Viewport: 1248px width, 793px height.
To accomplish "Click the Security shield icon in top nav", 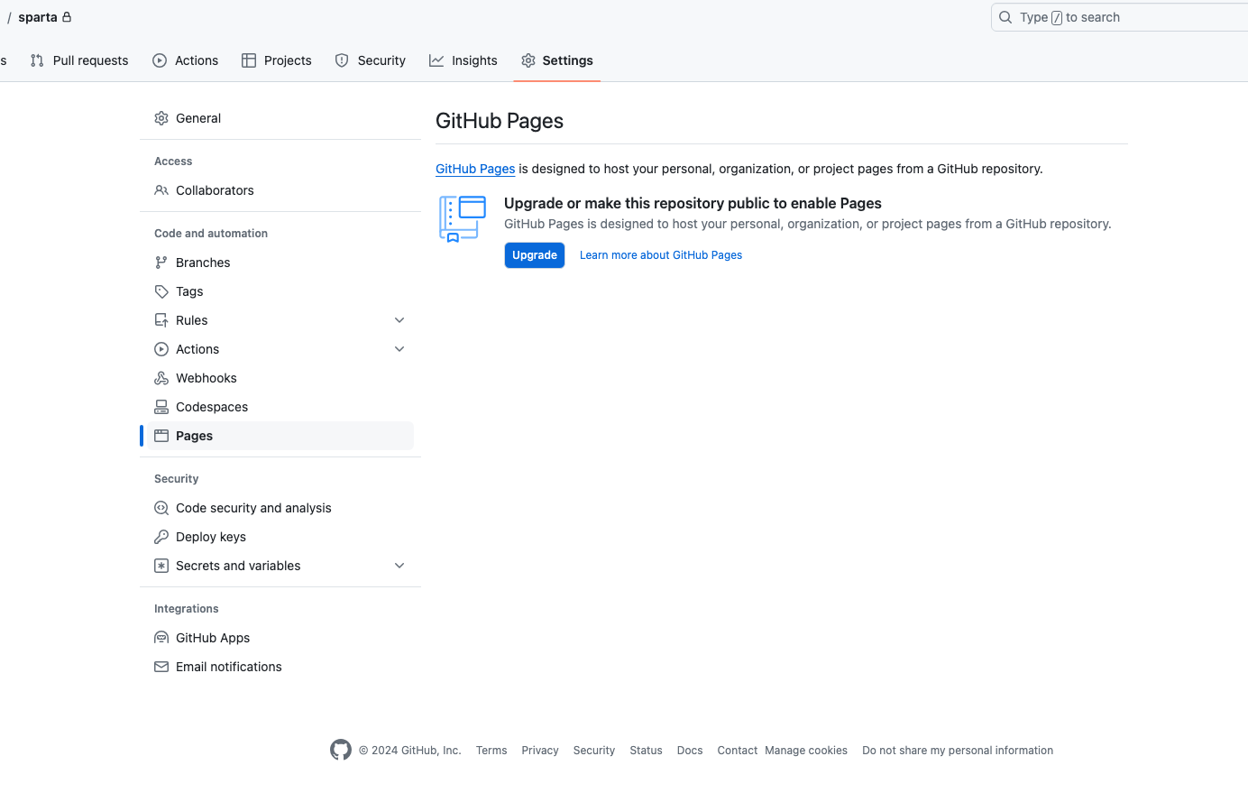I will tap(342, 60).
